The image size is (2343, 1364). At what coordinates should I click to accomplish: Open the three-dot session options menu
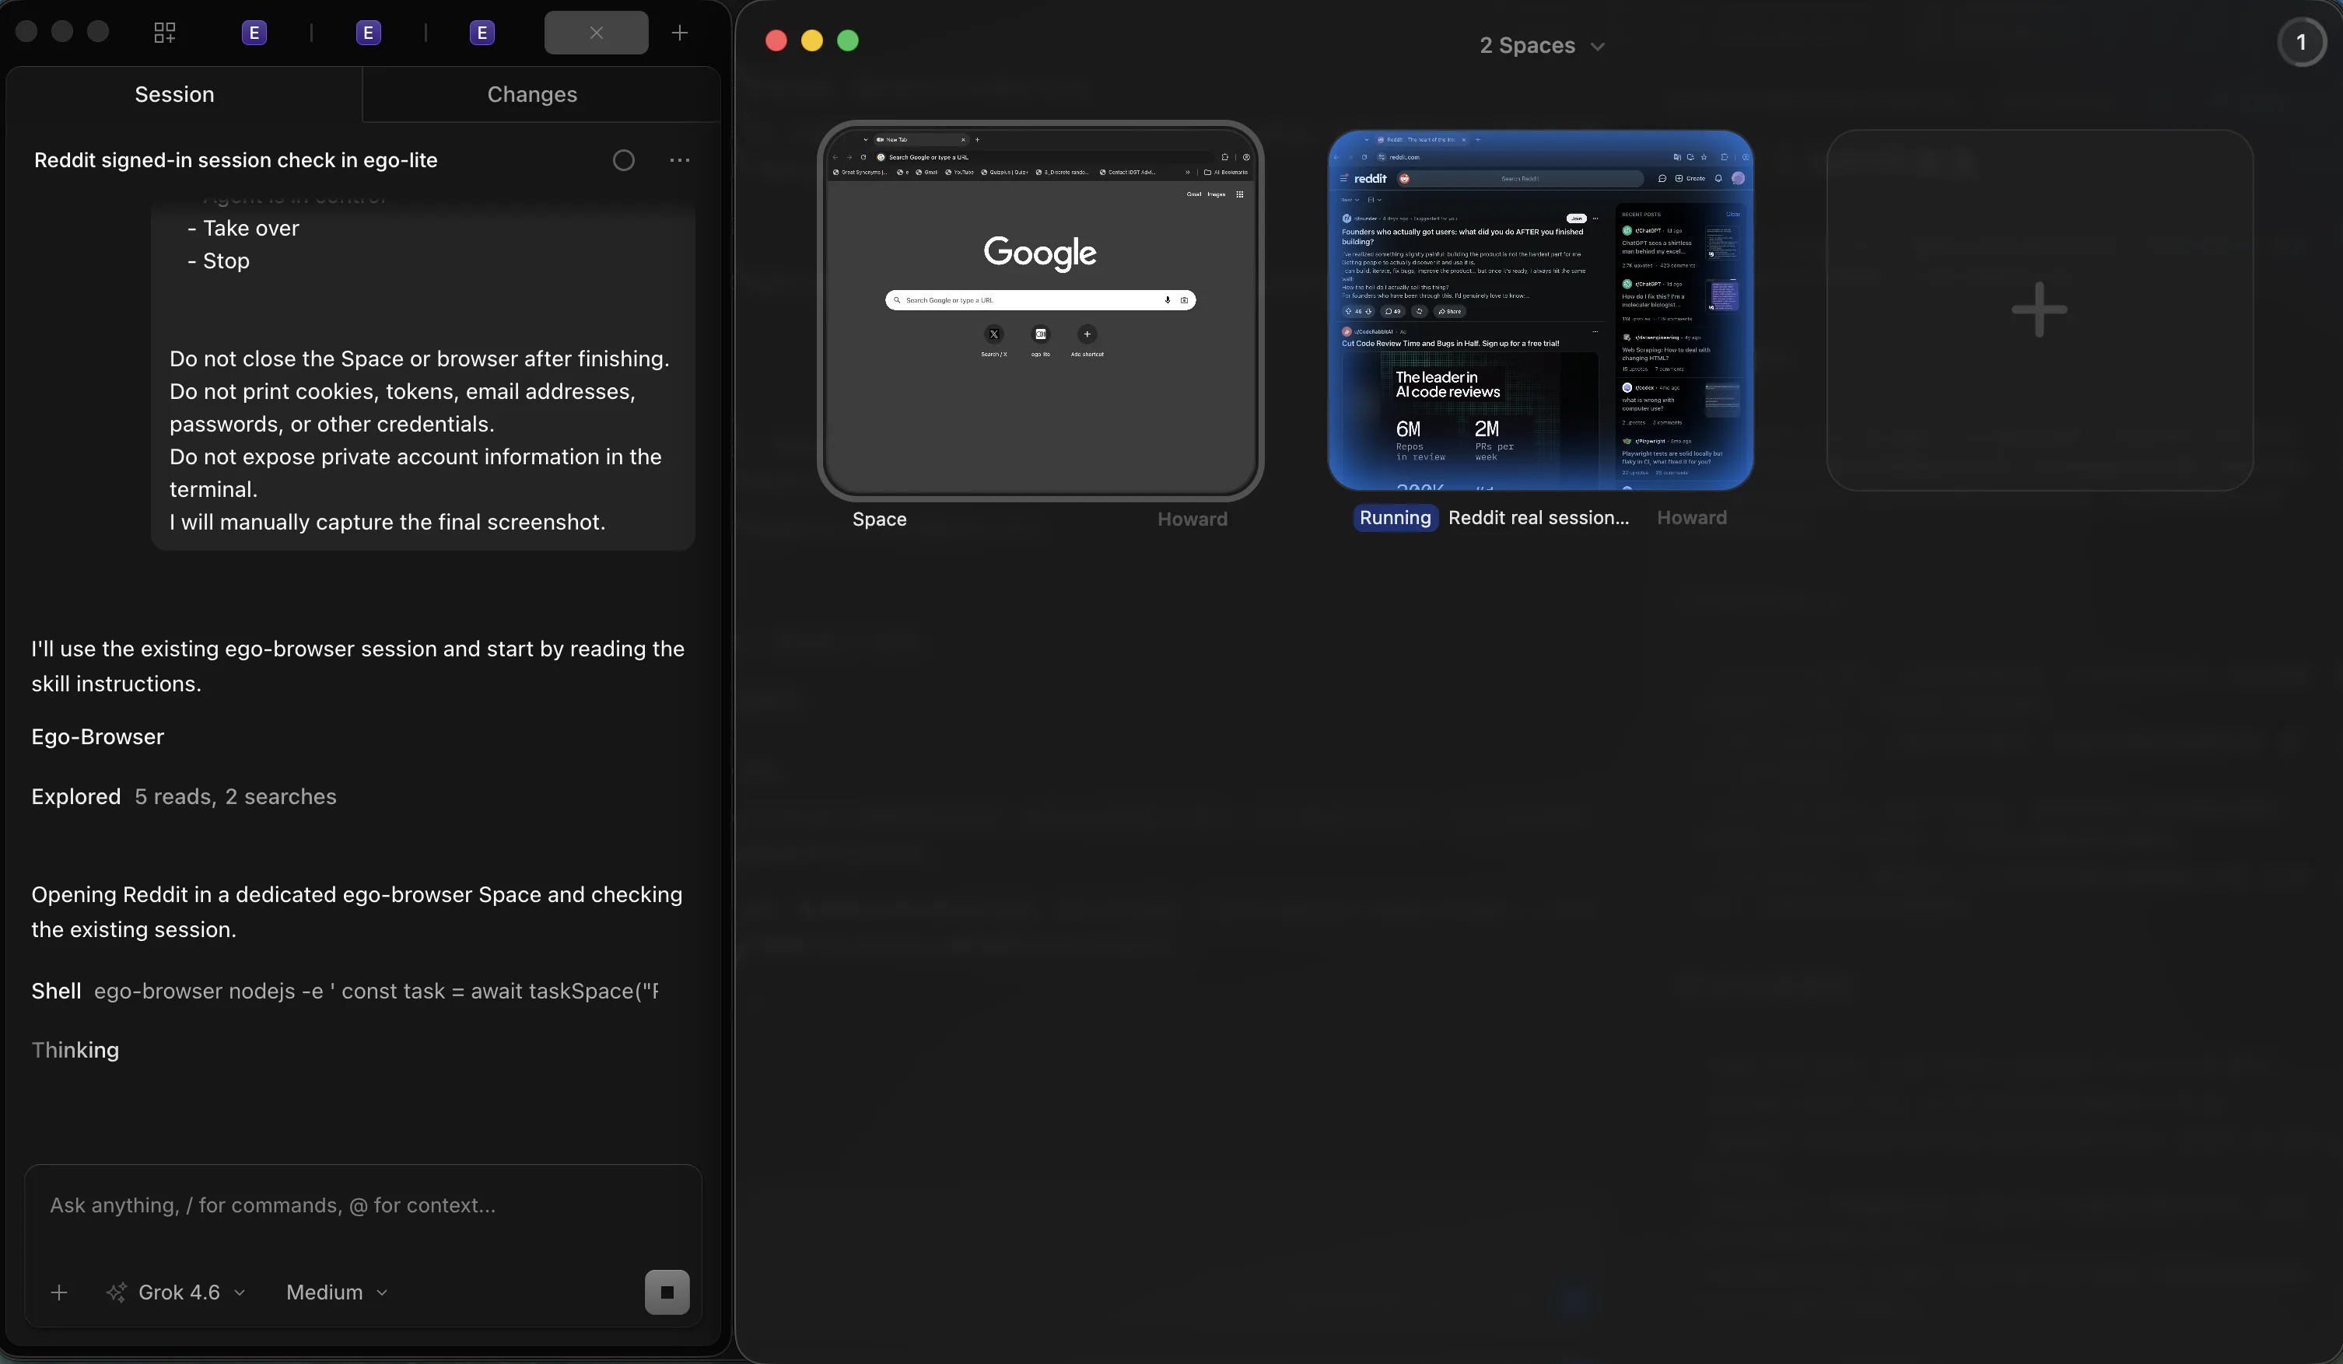(x=680, y=160)
